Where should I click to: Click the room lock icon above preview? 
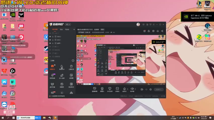tap(149, 31)
